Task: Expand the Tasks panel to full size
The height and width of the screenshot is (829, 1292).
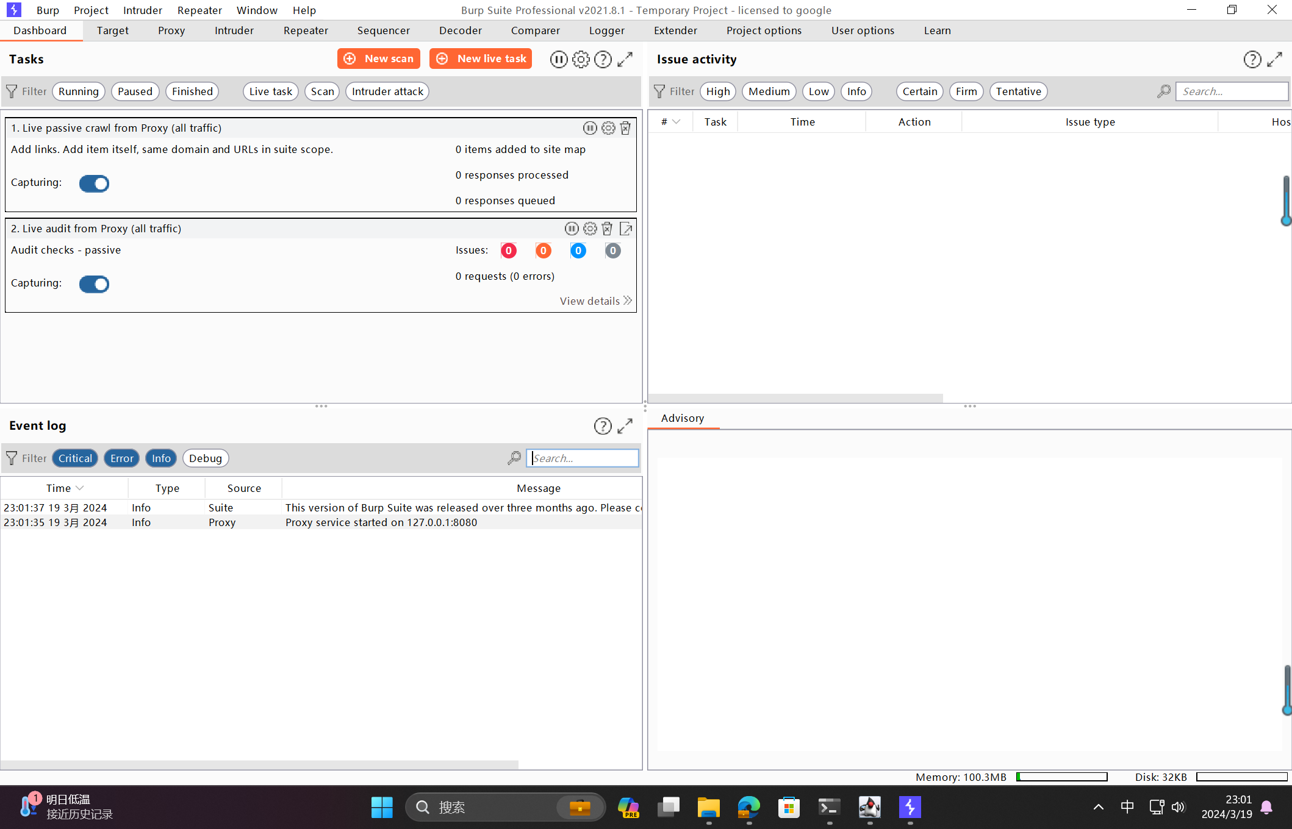Action: [x=625, y=59]
